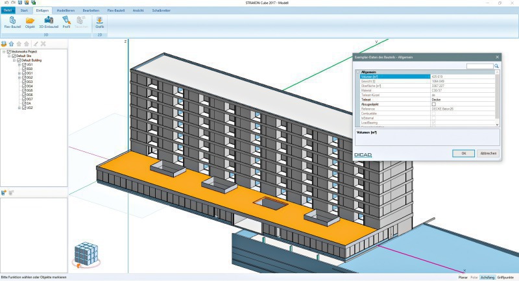Click the undo arrow in title bar
Image resolution: width=519 pixels, height=281 pixels.
[x=6, y=3]
